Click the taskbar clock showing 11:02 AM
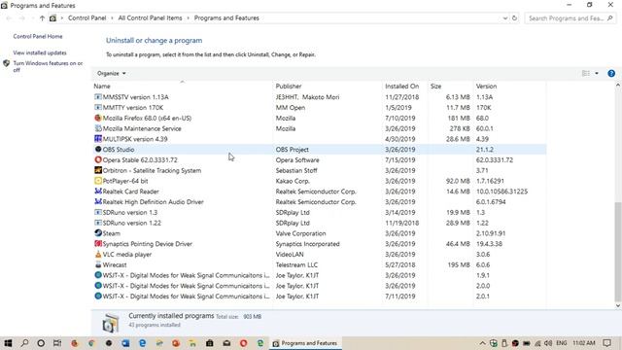Viewport: 622px width, 350px height. pos(583,343)
